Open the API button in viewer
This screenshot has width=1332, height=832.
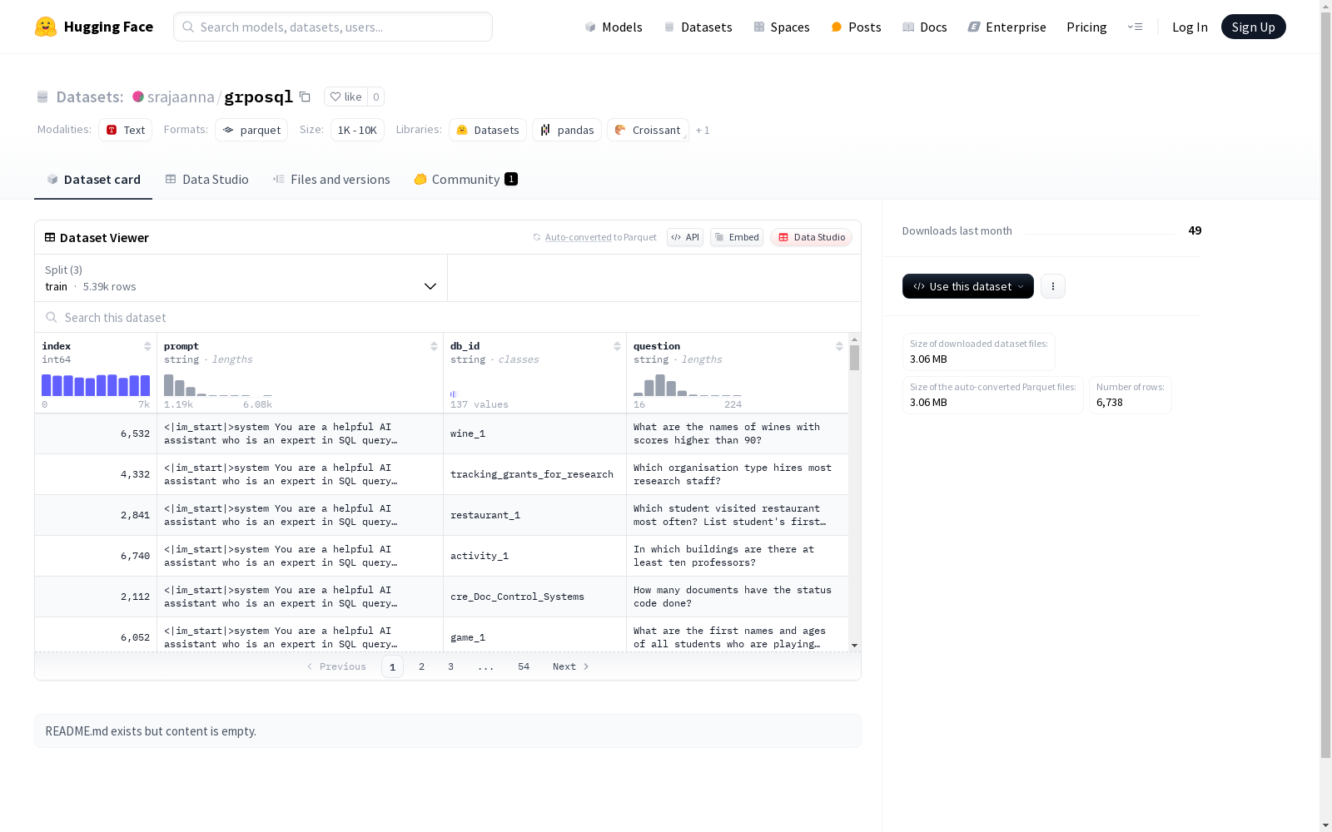pyautogui.click(x=685, y=237)
